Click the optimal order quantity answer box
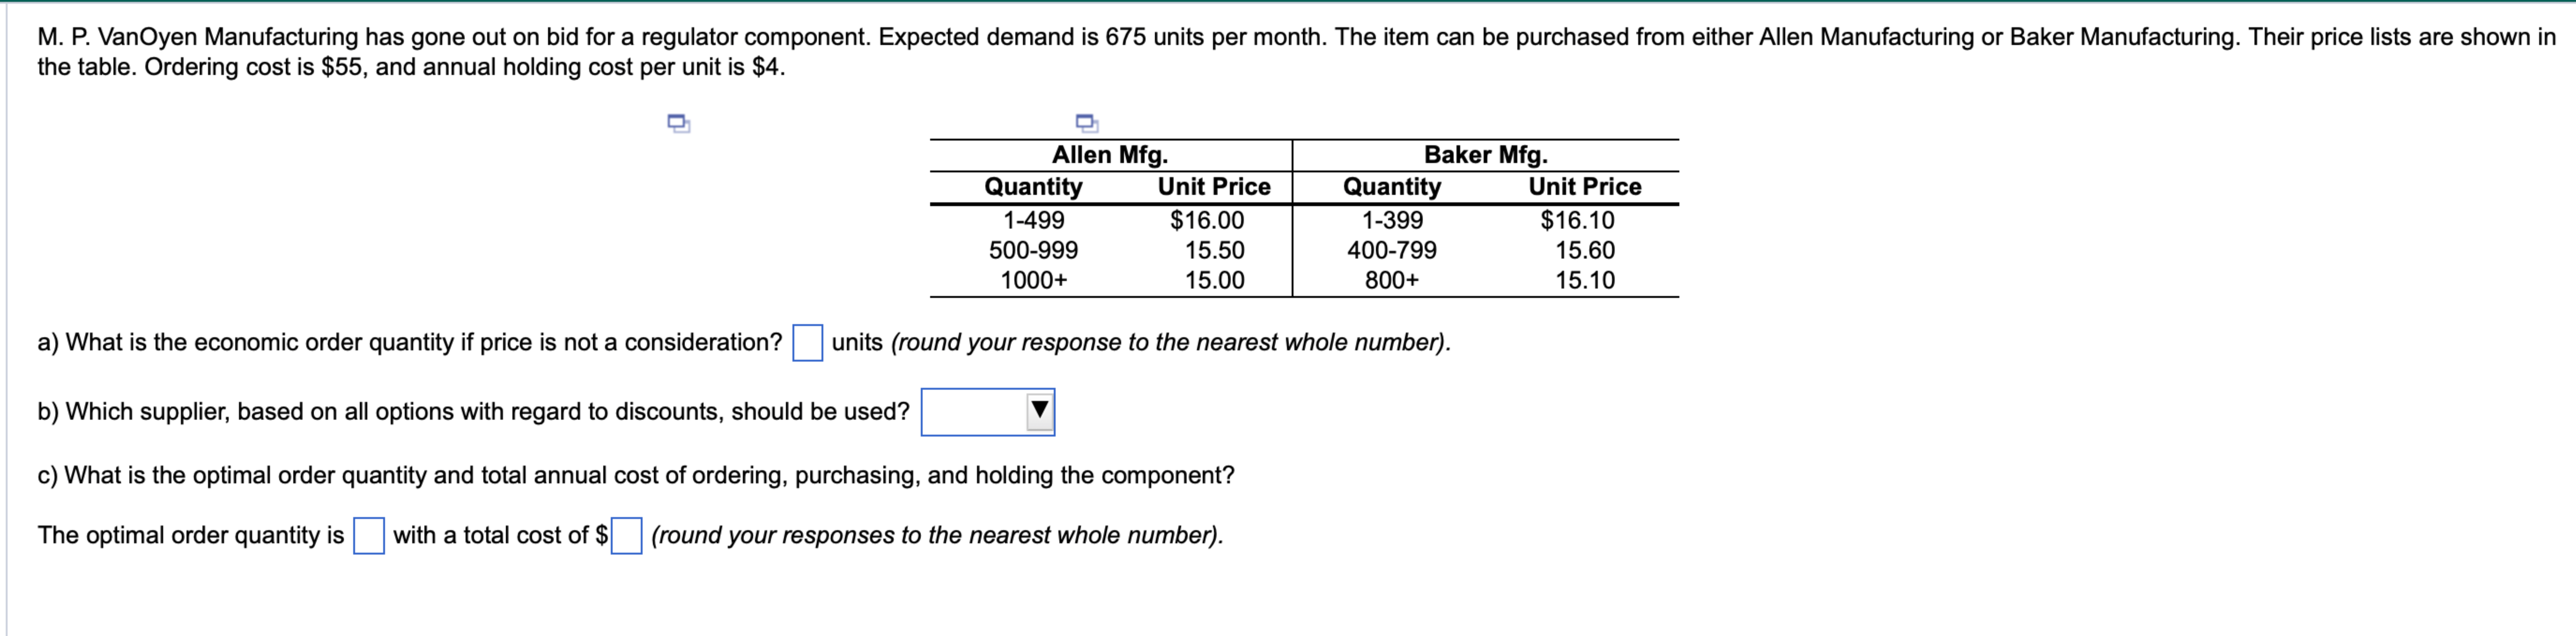The image size is (2576, 636). (368, 536)
